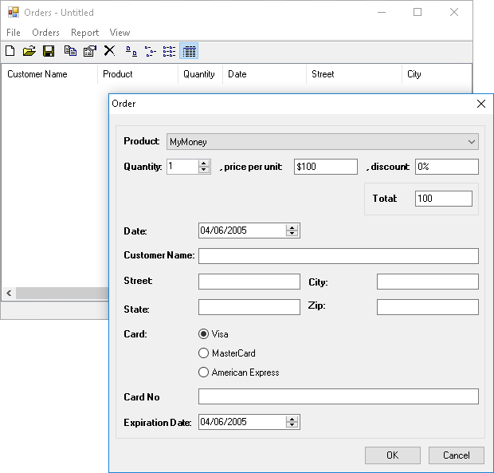
Task: Click the Copy toolbar icon
Action: point(70,51)
